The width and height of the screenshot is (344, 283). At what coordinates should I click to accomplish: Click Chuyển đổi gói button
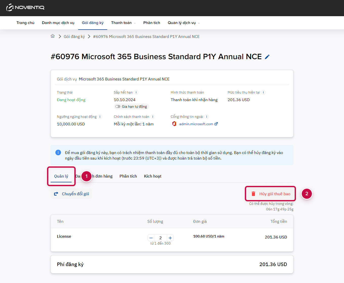pyautogui.click(x=71, y=194)
